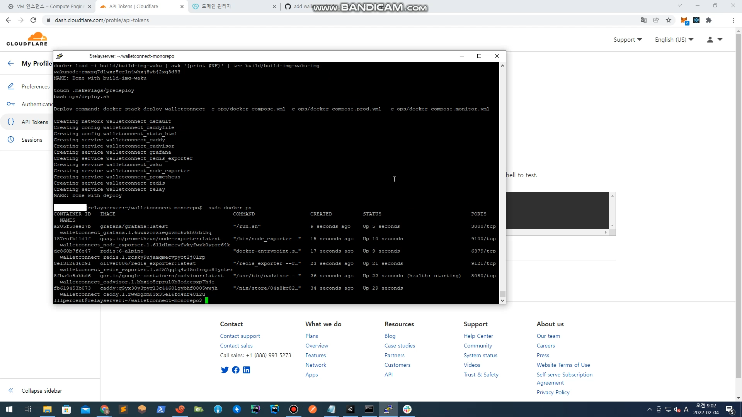Click the LinkedIn icon in footer

coord(247,370)
